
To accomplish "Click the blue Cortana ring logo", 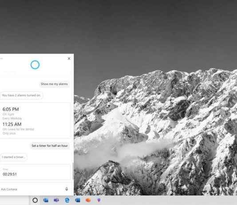I will coord(35,65).
